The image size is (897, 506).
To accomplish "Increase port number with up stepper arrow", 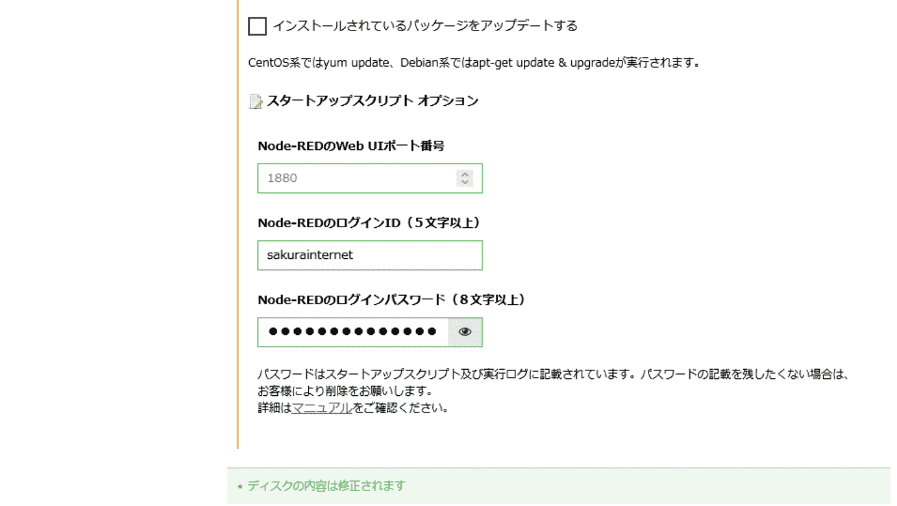I will coord(465,174).
